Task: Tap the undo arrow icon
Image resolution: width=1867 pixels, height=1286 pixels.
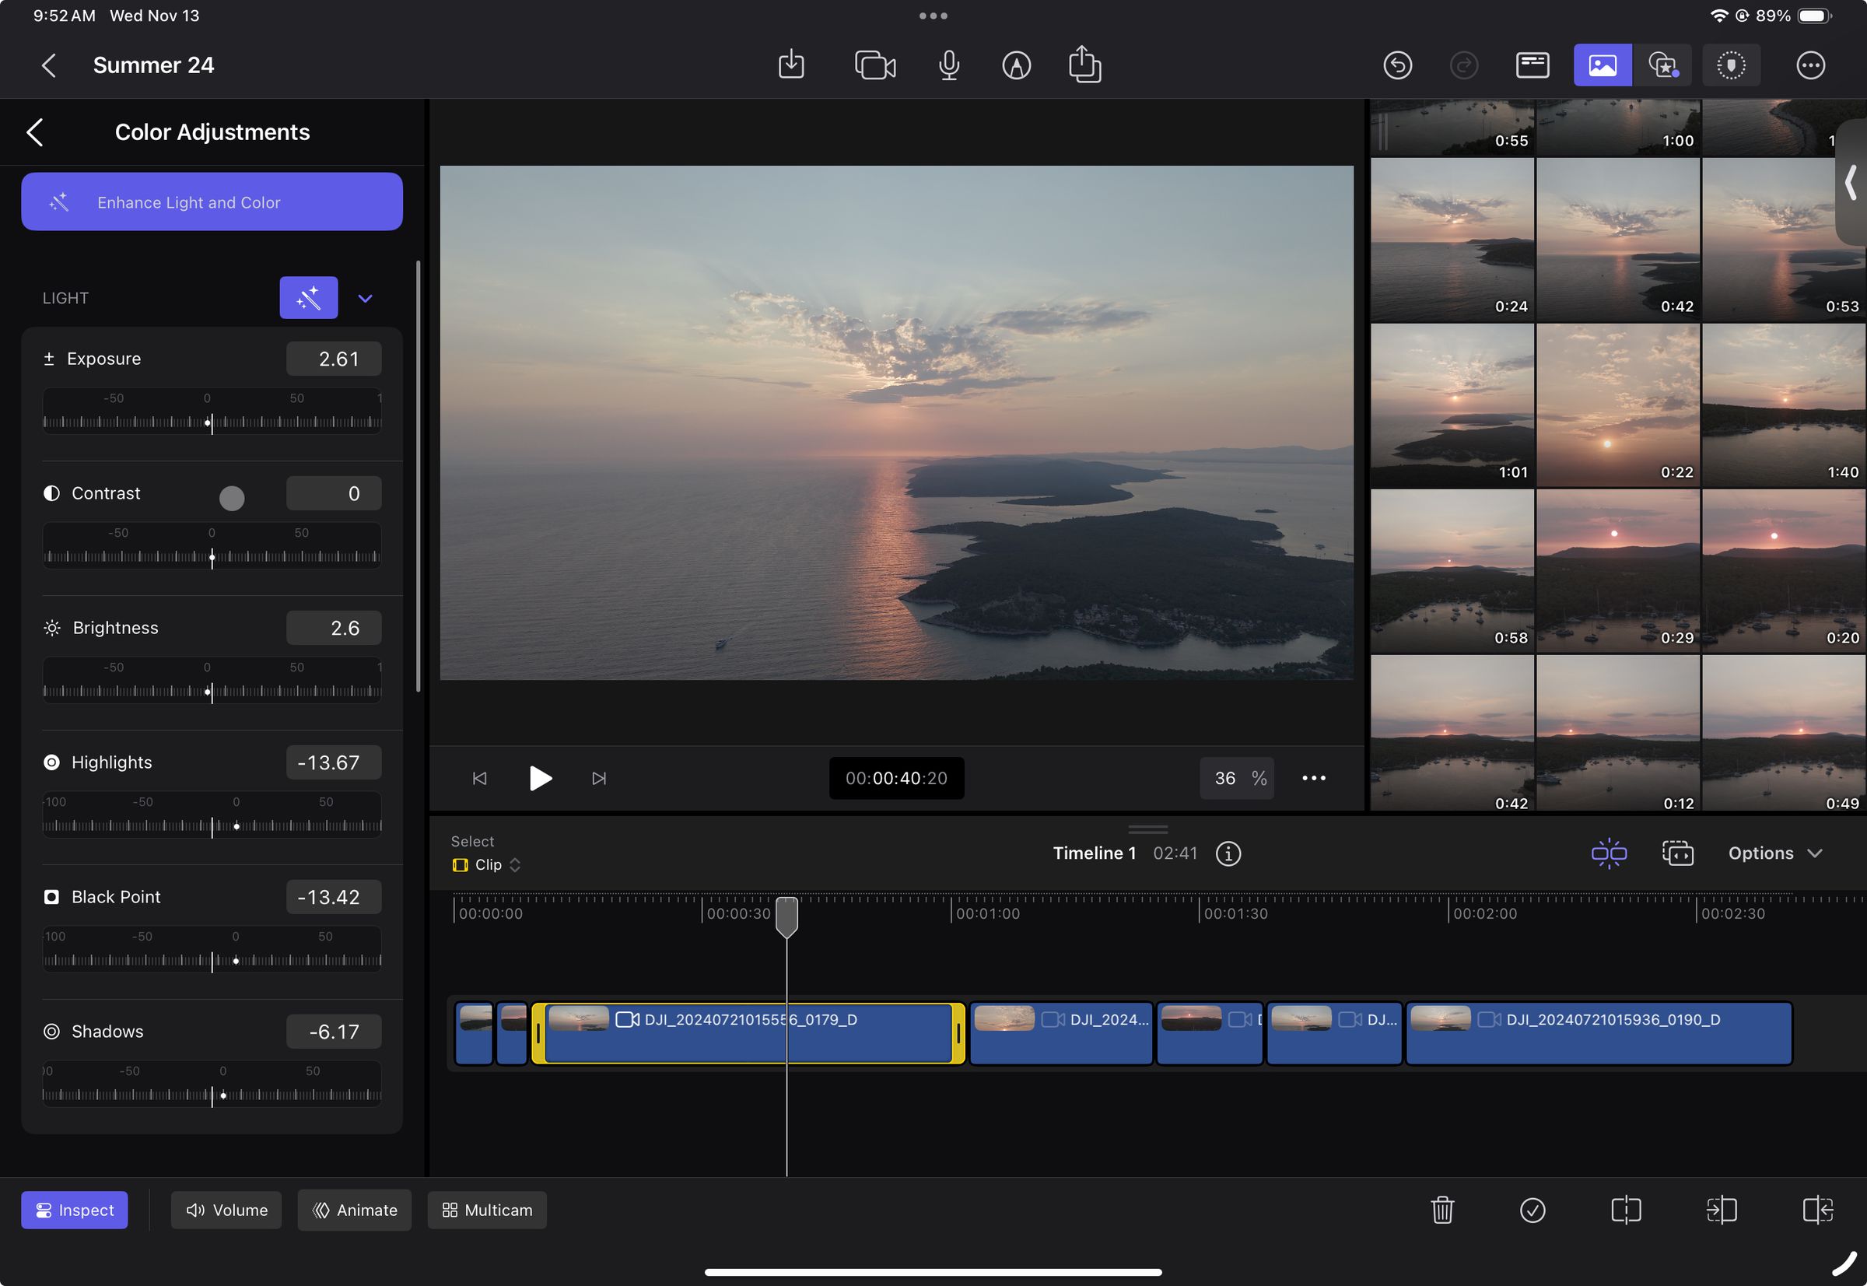Action: [1396, 65]
